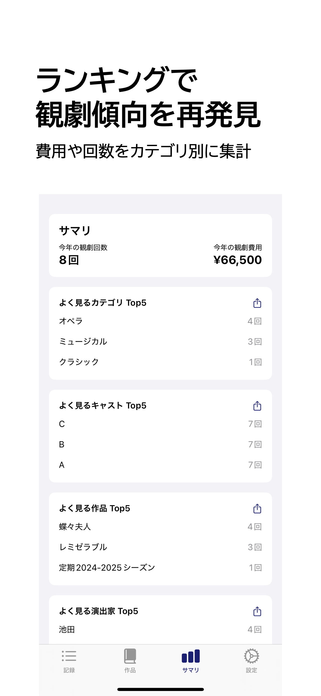Tap the クラシック category entry
This screenshot has height=696, width=321.
160,362
